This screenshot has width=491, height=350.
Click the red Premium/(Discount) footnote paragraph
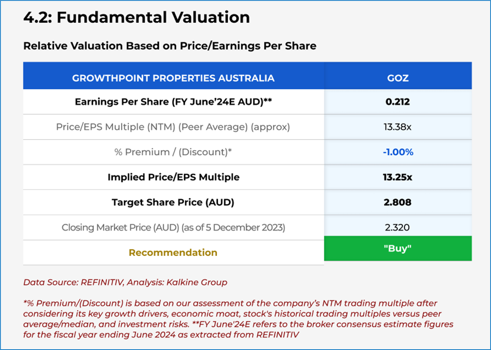click(238, 319)
